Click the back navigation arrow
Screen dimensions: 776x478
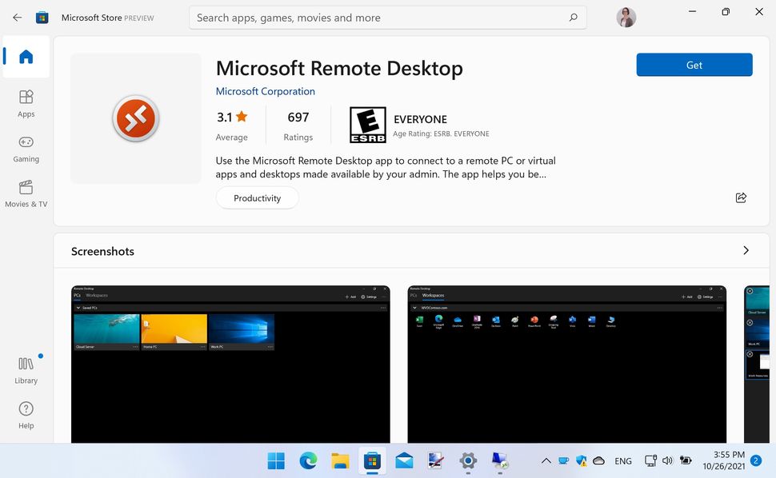(16, 17)
